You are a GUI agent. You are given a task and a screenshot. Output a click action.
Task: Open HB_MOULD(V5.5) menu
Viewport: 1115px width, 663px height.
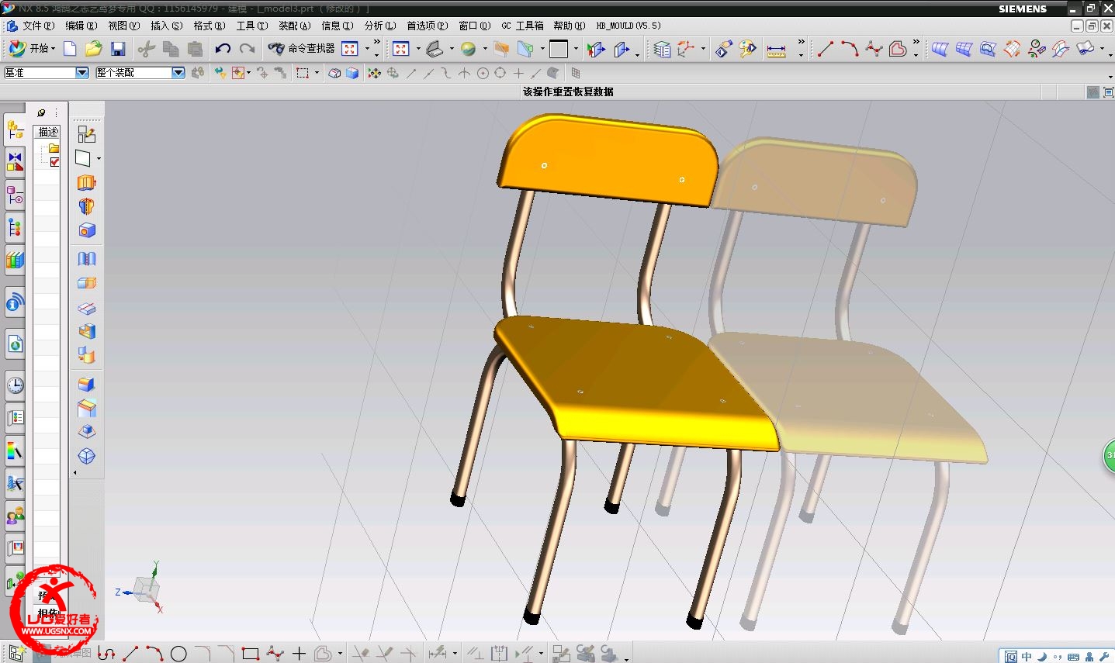pos(628,26)
